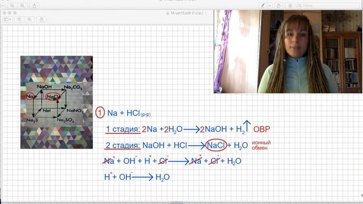363x204 pixels.
Task: Click the 'ионный обмен' note
Action: tap(261, 145)
